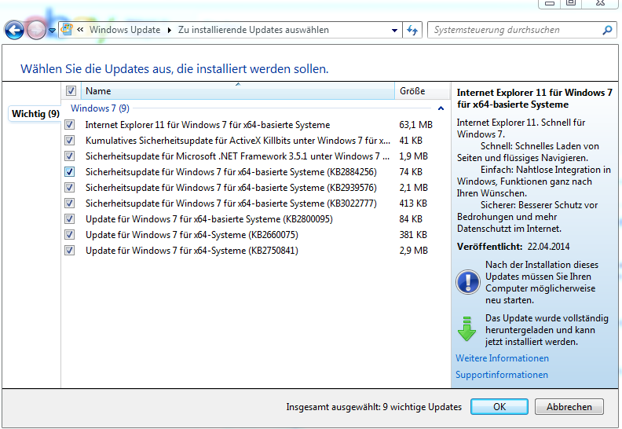Select Sicherheitsupdate (KB2884256) row text
This screenshot has width=622, height=429.
[231, 172]
